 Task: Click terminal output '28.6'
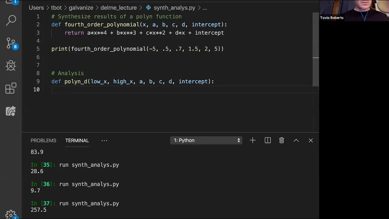click(37, 171)
